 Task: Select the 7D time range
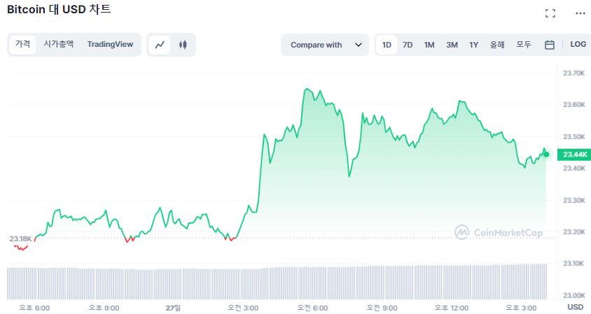pyautogui.click(x=408, y=45)
